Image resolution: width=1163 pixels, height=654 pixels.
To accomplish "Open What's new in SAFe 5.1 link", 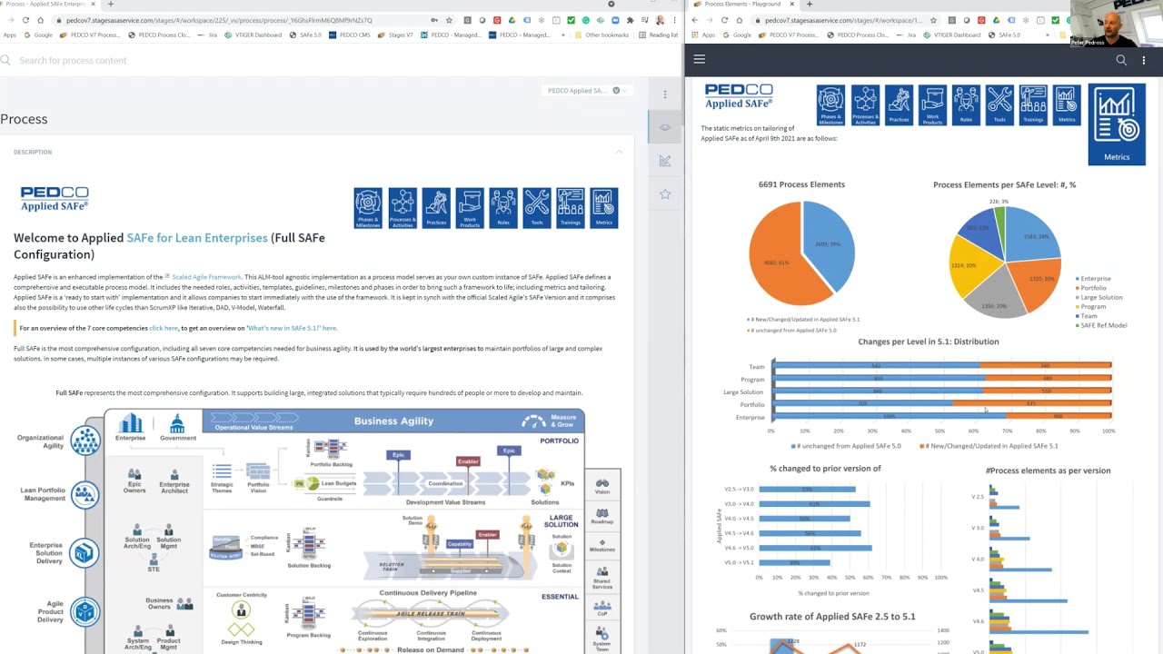I will pyautogui.click(x=292, y=328).
